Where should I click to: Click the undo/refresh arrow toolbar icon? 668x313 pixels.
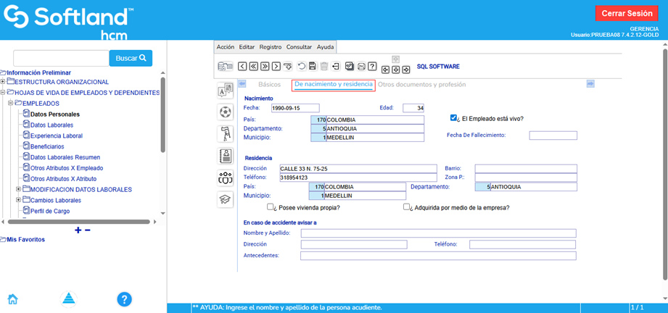click(x=301, y=66)
